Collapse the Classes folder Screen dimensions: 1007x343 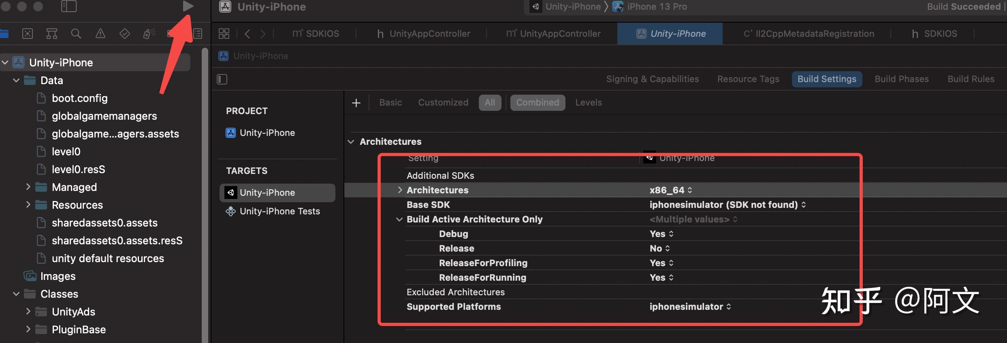point(16,294)
